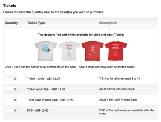Focus the Tshirt Adult Printed Back quantity box
Screen dimensions: 161x122
pos(11,100)
